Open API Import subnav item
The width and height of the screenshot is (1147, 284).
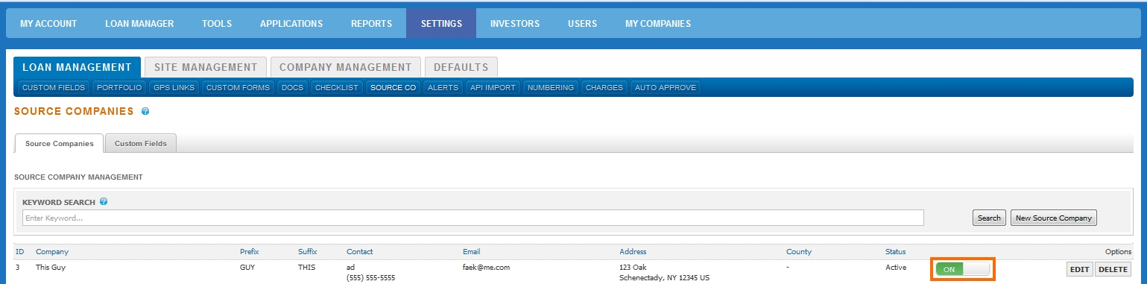pyautogui.click(x=493, y=88)
